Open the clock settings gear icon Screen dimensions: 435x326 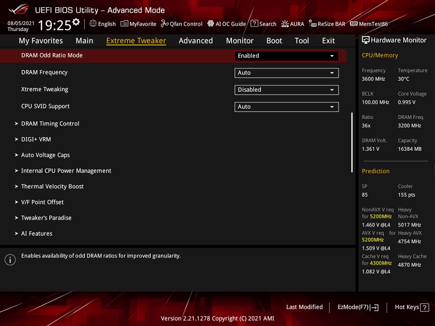(x=76, y=22)
